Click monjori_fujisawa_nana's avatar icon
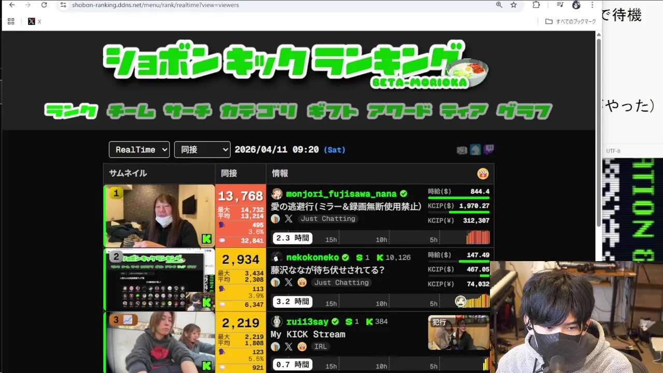663x373 pixels. [x=277, y=194]
